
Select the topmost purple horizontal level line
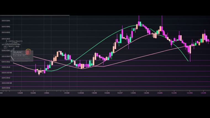point(111,60)
